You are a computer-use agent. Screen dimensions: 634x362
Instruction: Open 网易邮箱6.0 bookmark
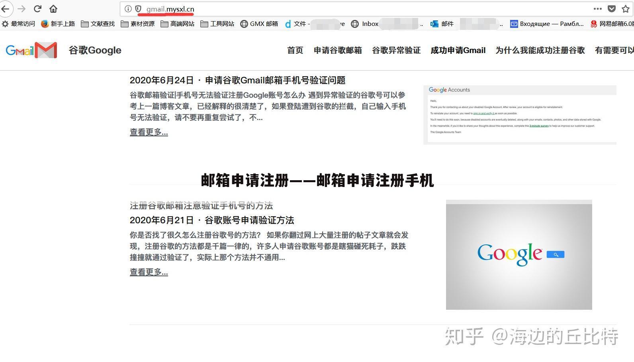(612, 24)
